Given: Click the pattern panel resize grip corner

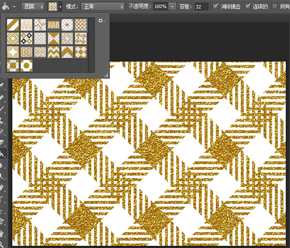Looking at the screenshot, I should point(106,75).
